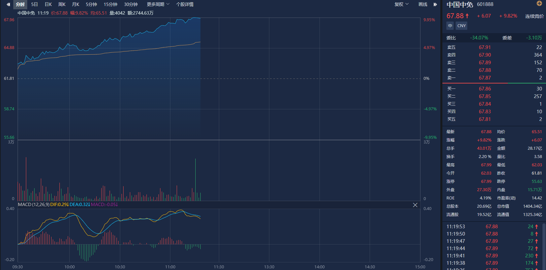Select the 30分钟 chart period
This screenshot has height=270, width=546.
(x=131, y=4)
